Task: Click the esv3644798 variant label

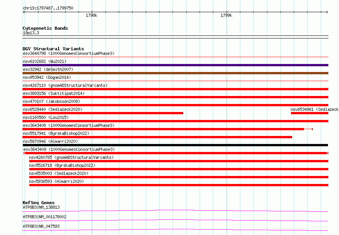Action: click(x=69, y=53)
